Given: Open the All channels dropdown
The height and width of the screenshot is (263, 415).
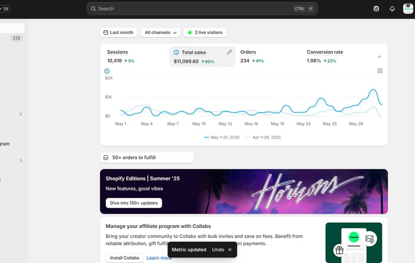Looking at the screenshot, I should tap(160, 32).
